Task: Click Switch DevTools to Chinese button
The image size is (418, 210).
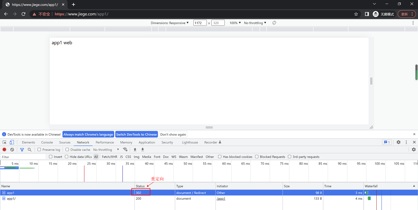Action: [x=136, y=134]
